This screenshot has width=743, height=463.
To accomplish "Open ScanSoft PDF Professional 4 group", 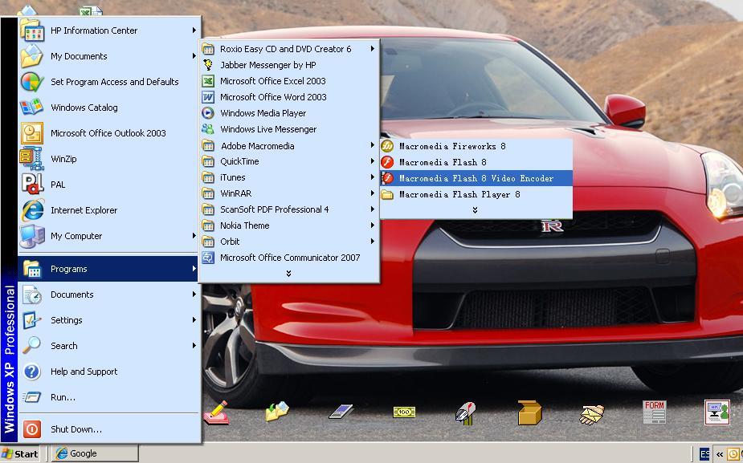I will point(289,209).
